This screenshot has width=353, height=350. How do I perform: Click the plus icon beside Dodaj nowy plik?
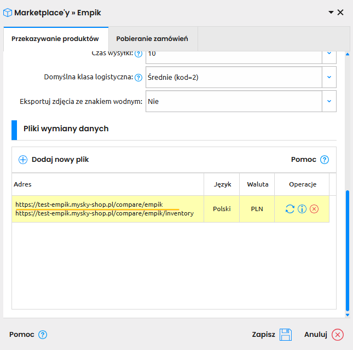click(23, 160)
